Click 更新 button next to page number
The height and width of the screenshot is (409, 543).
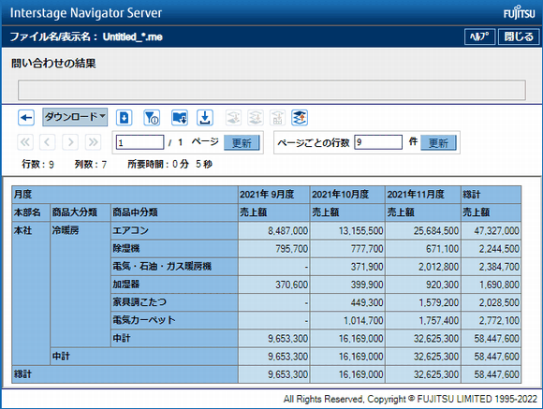[x=242, y=142]
